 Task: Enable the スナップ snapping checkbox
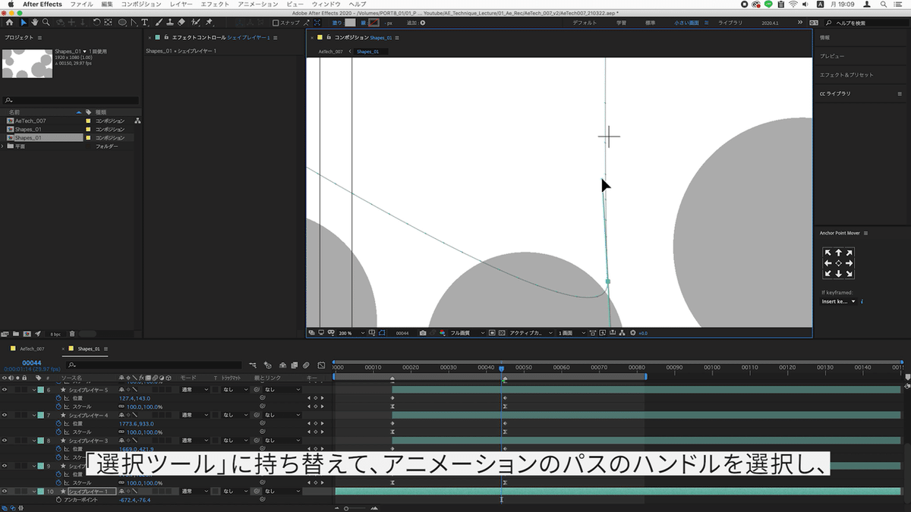pos(276,23)
